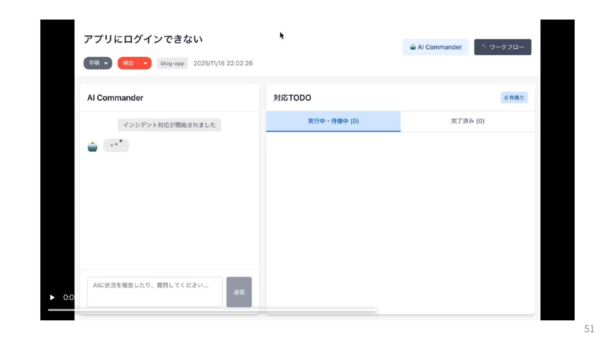Click the incident title アプリにログインできない

pos(143,39)
